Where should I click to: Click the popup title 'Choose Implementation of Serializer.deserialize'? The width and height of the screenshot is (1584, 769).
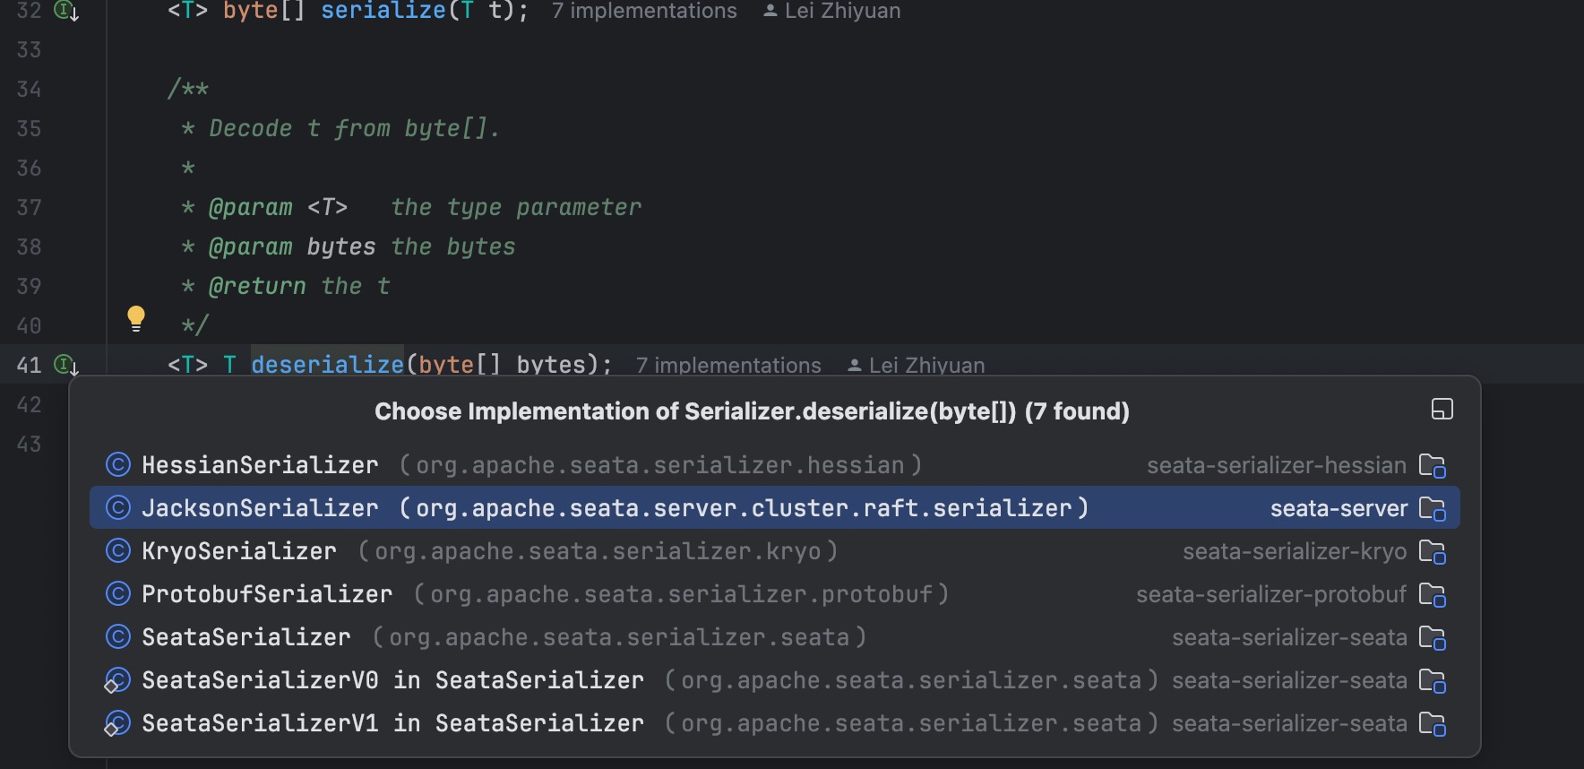(x=752, y=411)
